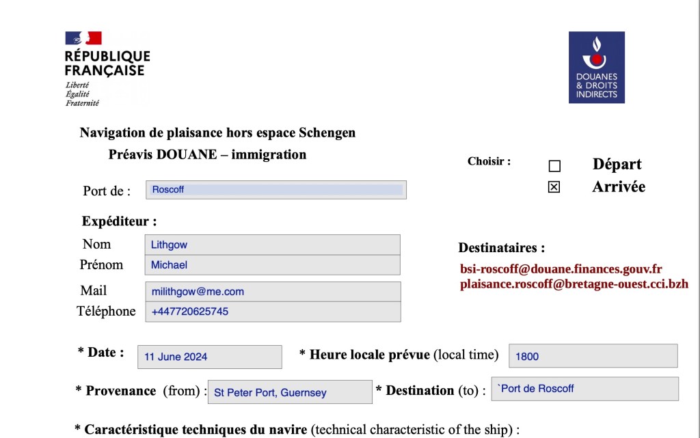
Task: Select the Provenance field with St Peter Port
Action: [x=290, y=392]
